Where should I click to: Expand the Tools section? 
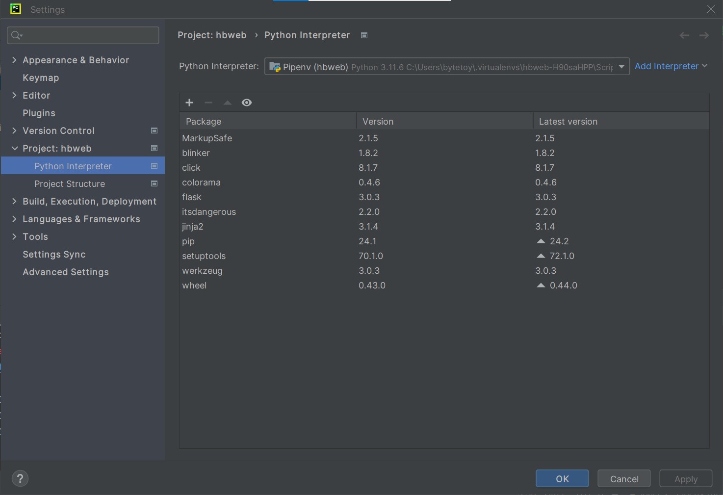(14, 236)
